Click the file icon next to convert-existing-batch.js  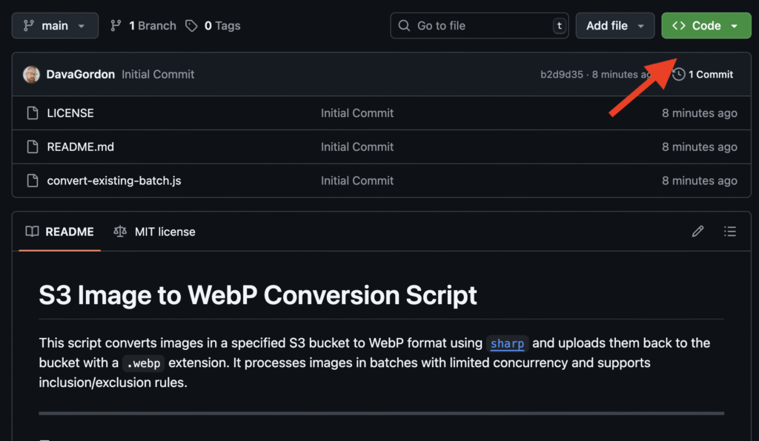tap(33, 181)
